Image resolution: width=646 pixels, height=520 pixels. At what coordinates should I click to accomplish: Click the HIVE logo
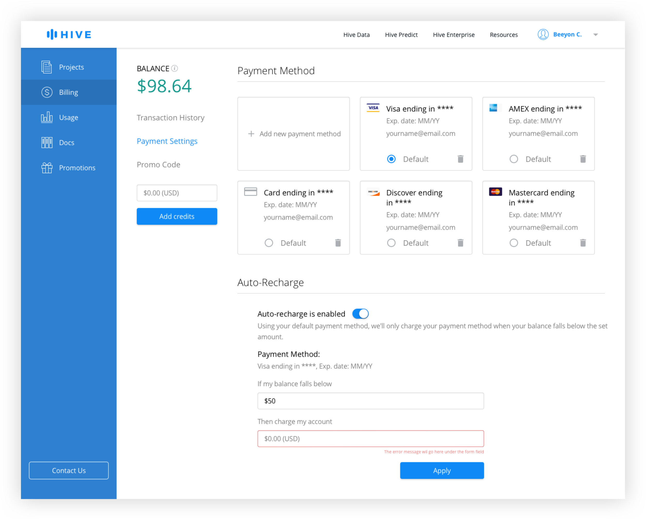[x=69, y=34]
